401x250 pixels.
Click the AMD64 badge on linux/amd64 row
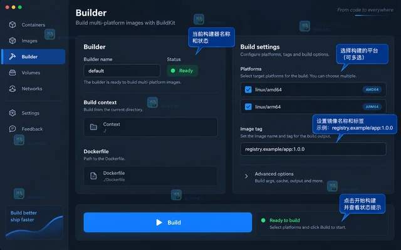(x=372, y=89)
